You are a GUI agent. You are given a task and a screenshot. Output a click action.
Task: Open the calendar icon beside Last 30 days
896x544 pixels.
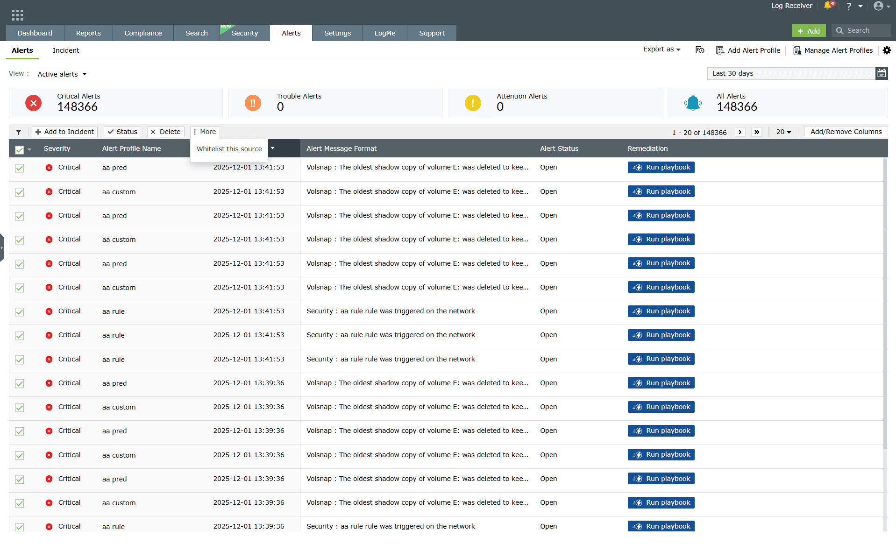click(882, 73)
